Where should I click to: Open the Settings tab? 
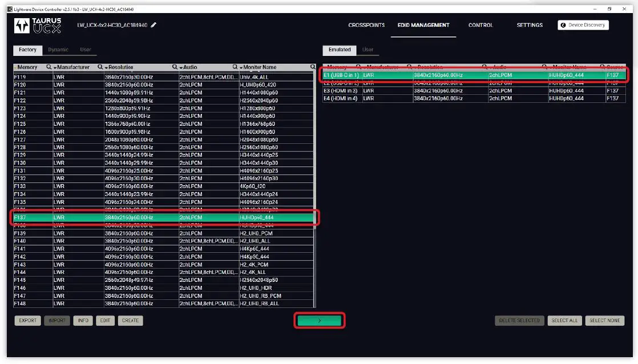click(x=530, y=25)
